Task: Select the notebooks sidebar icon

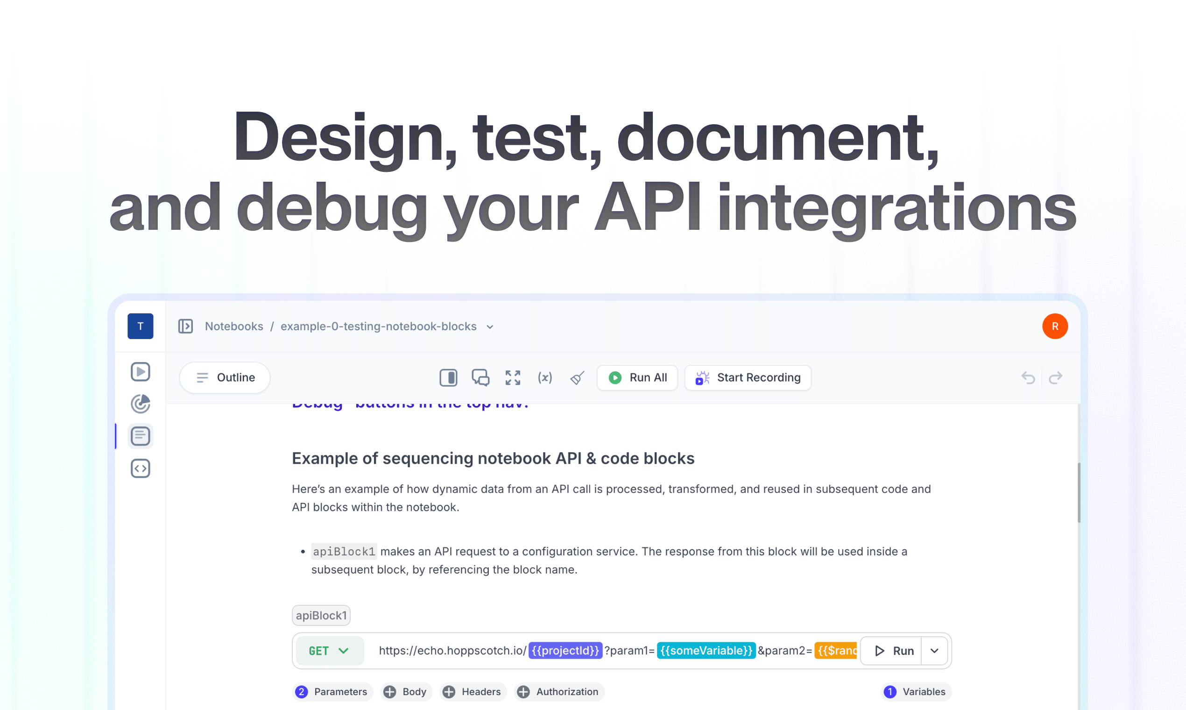Action: point(140,436)
